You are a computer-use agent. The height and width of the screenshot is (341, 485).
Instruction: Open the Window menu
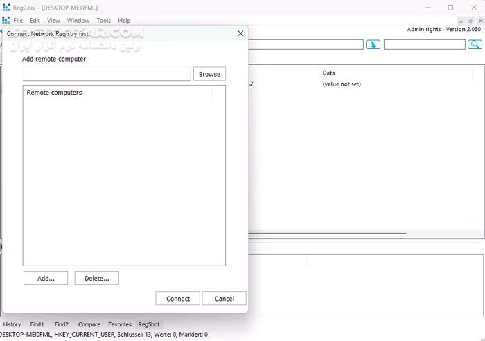[x=78, y=20]
